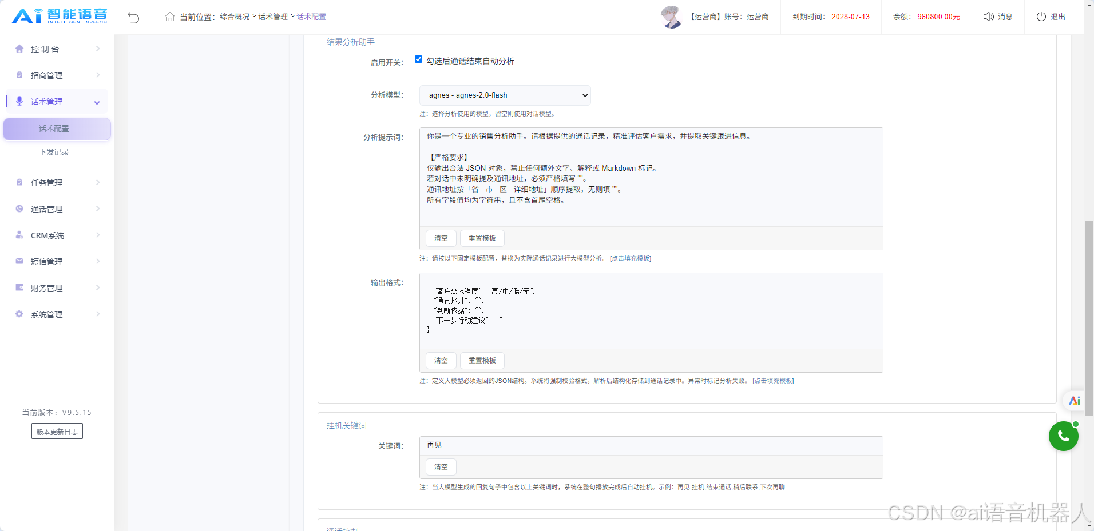Click the 智能语音 AI logo
The width and height of the screenshot is (1094, 531).
[60, 16]
